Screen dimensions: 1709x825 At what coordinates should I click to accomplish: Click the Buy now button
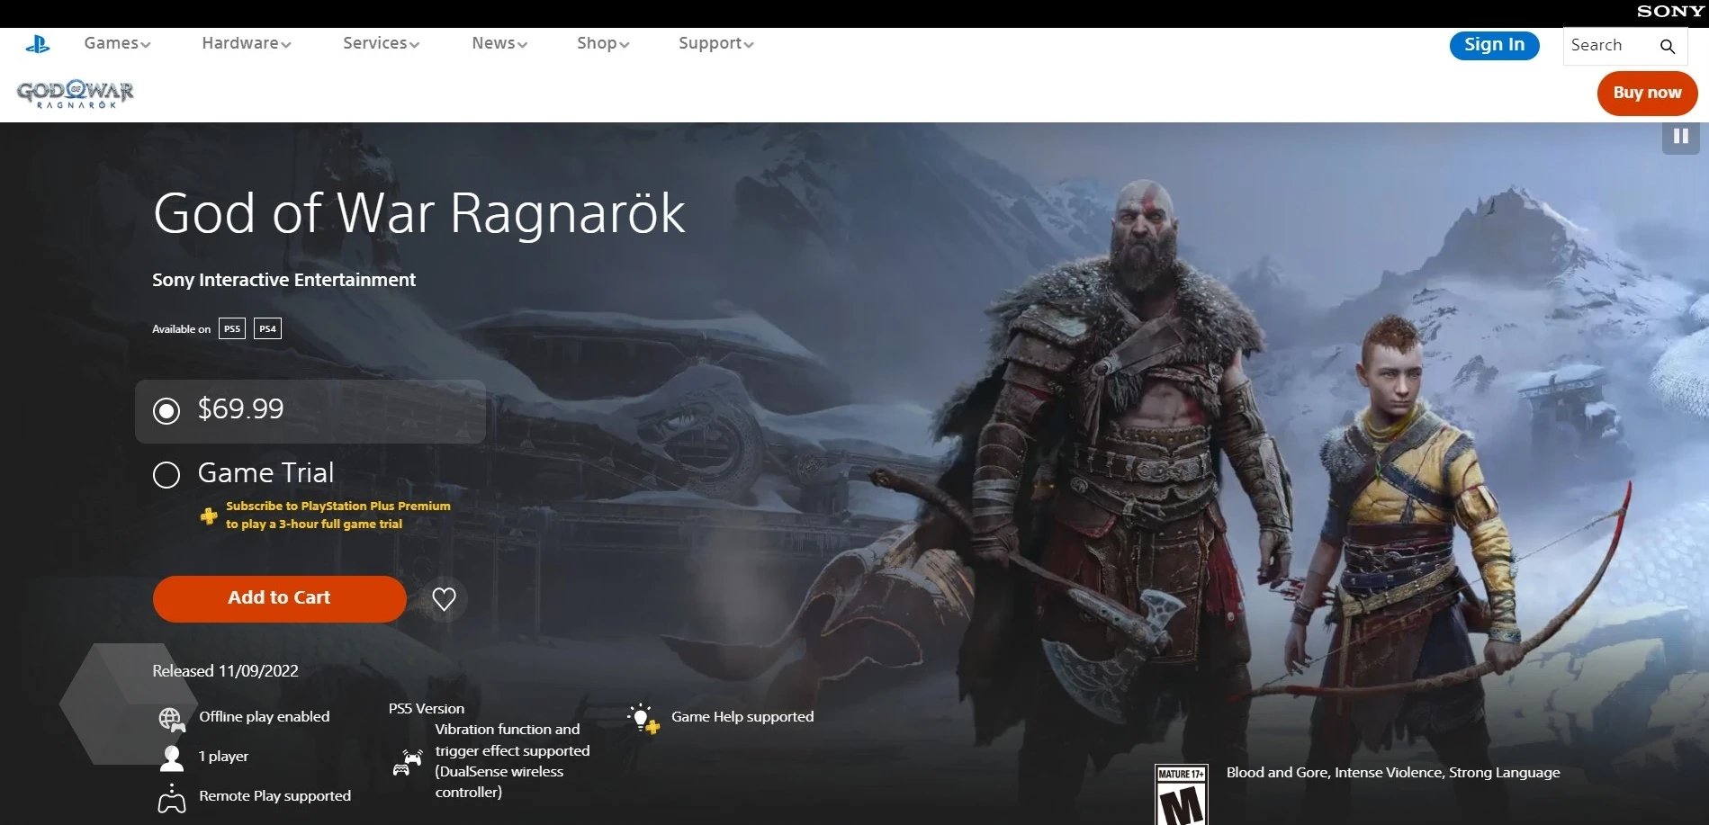tap(1647, 93)
